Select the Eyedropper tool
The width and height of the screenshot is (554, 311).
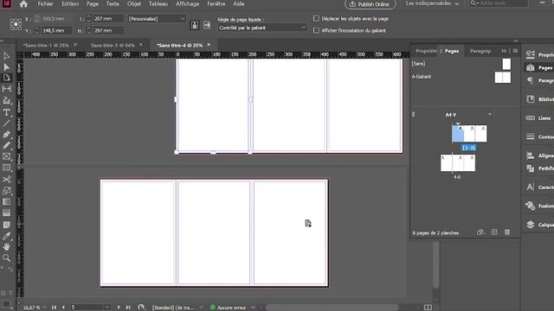point(6,236)
